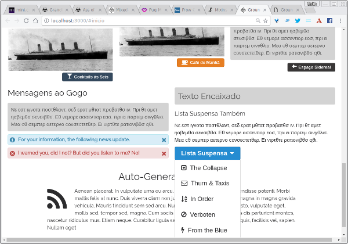The height and width of the screenshot is (244, 348).
Task: Click the browser back arrow
Action: (x=8, y=21)
